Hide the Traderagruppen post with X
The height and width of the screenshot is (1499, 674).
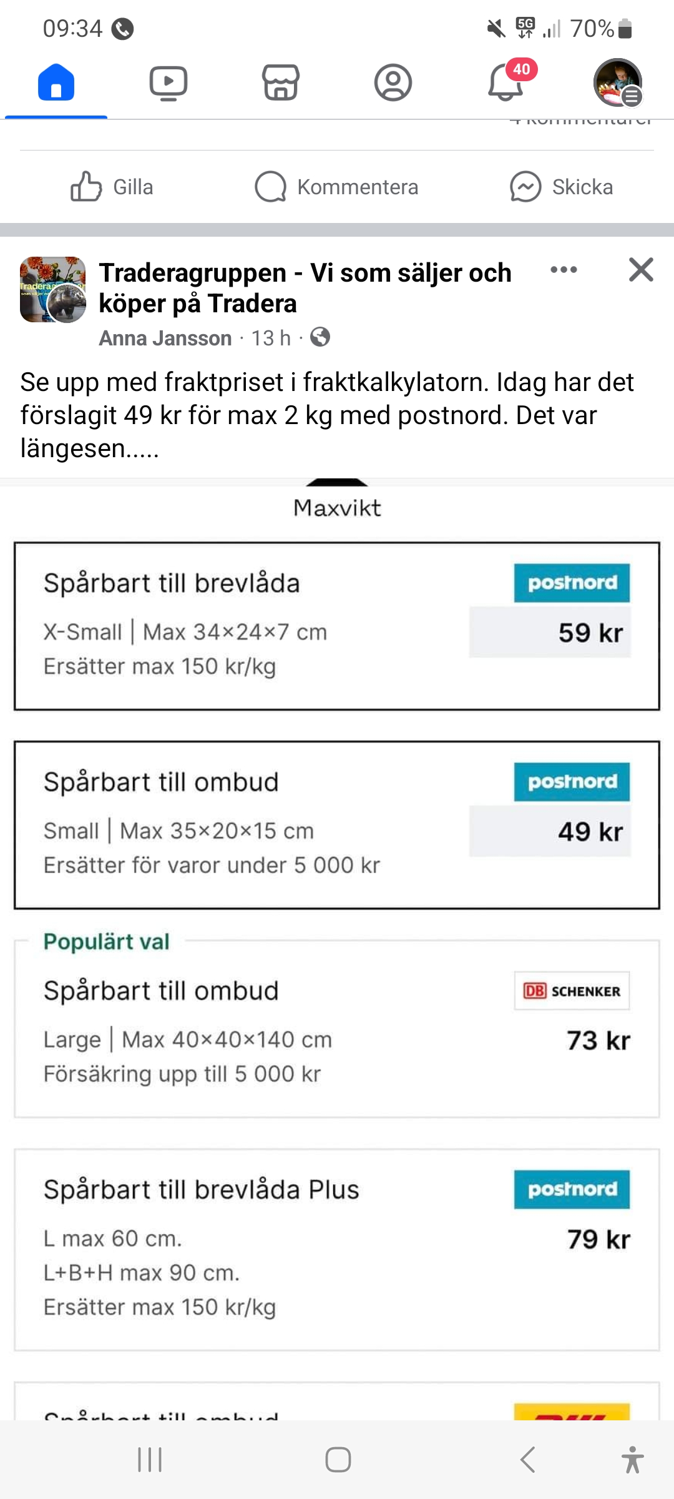(641, 270)
